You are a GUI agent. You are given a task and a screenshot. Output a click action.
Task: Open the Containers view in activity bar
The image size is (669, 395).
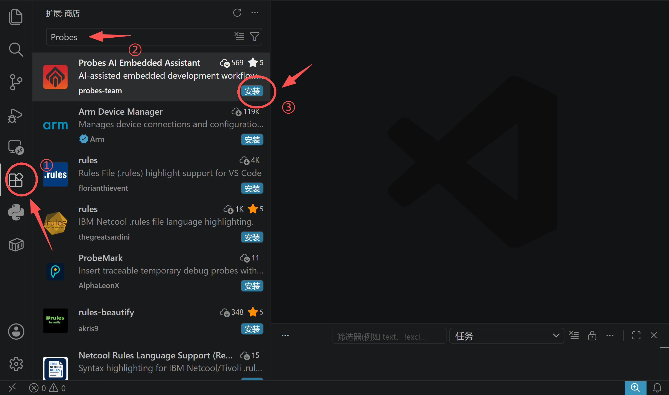coord(16,245)
